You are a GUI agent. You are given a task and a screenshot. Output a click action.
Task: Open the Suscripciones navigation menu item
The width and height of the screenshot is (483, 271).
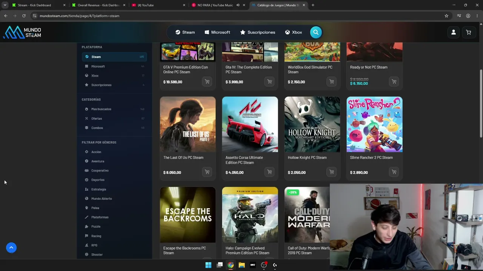(258, 32)
